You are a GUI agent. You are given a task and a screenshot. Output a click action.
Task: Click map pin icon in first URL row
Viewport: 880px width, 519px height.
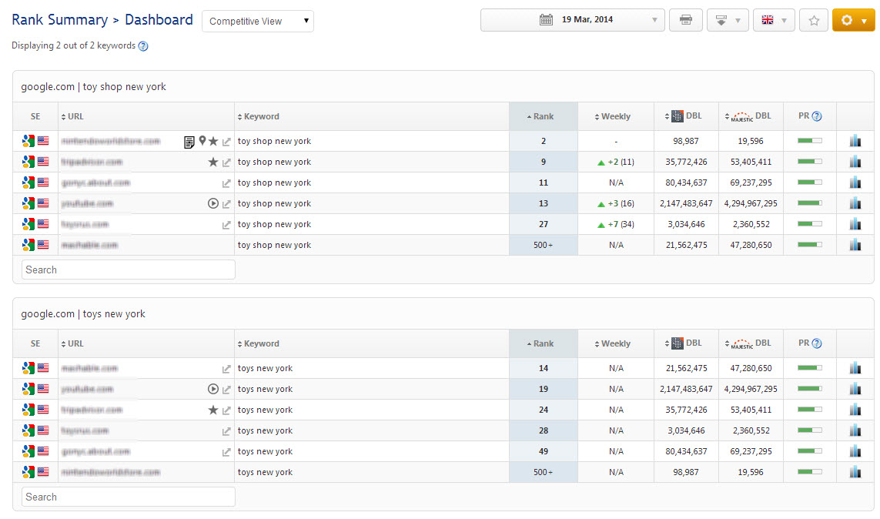(202, 141)
